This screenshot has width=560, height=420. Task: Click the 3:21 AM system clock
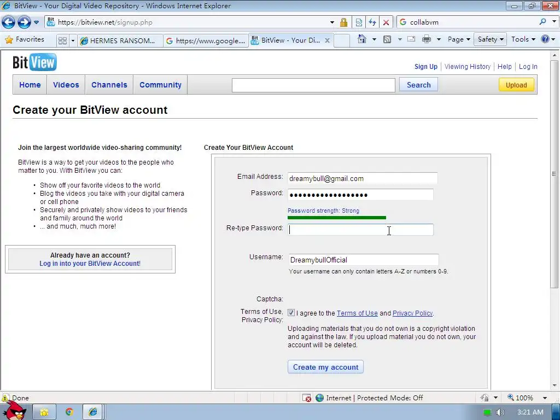pyautogui.click(x=530, y=412)
